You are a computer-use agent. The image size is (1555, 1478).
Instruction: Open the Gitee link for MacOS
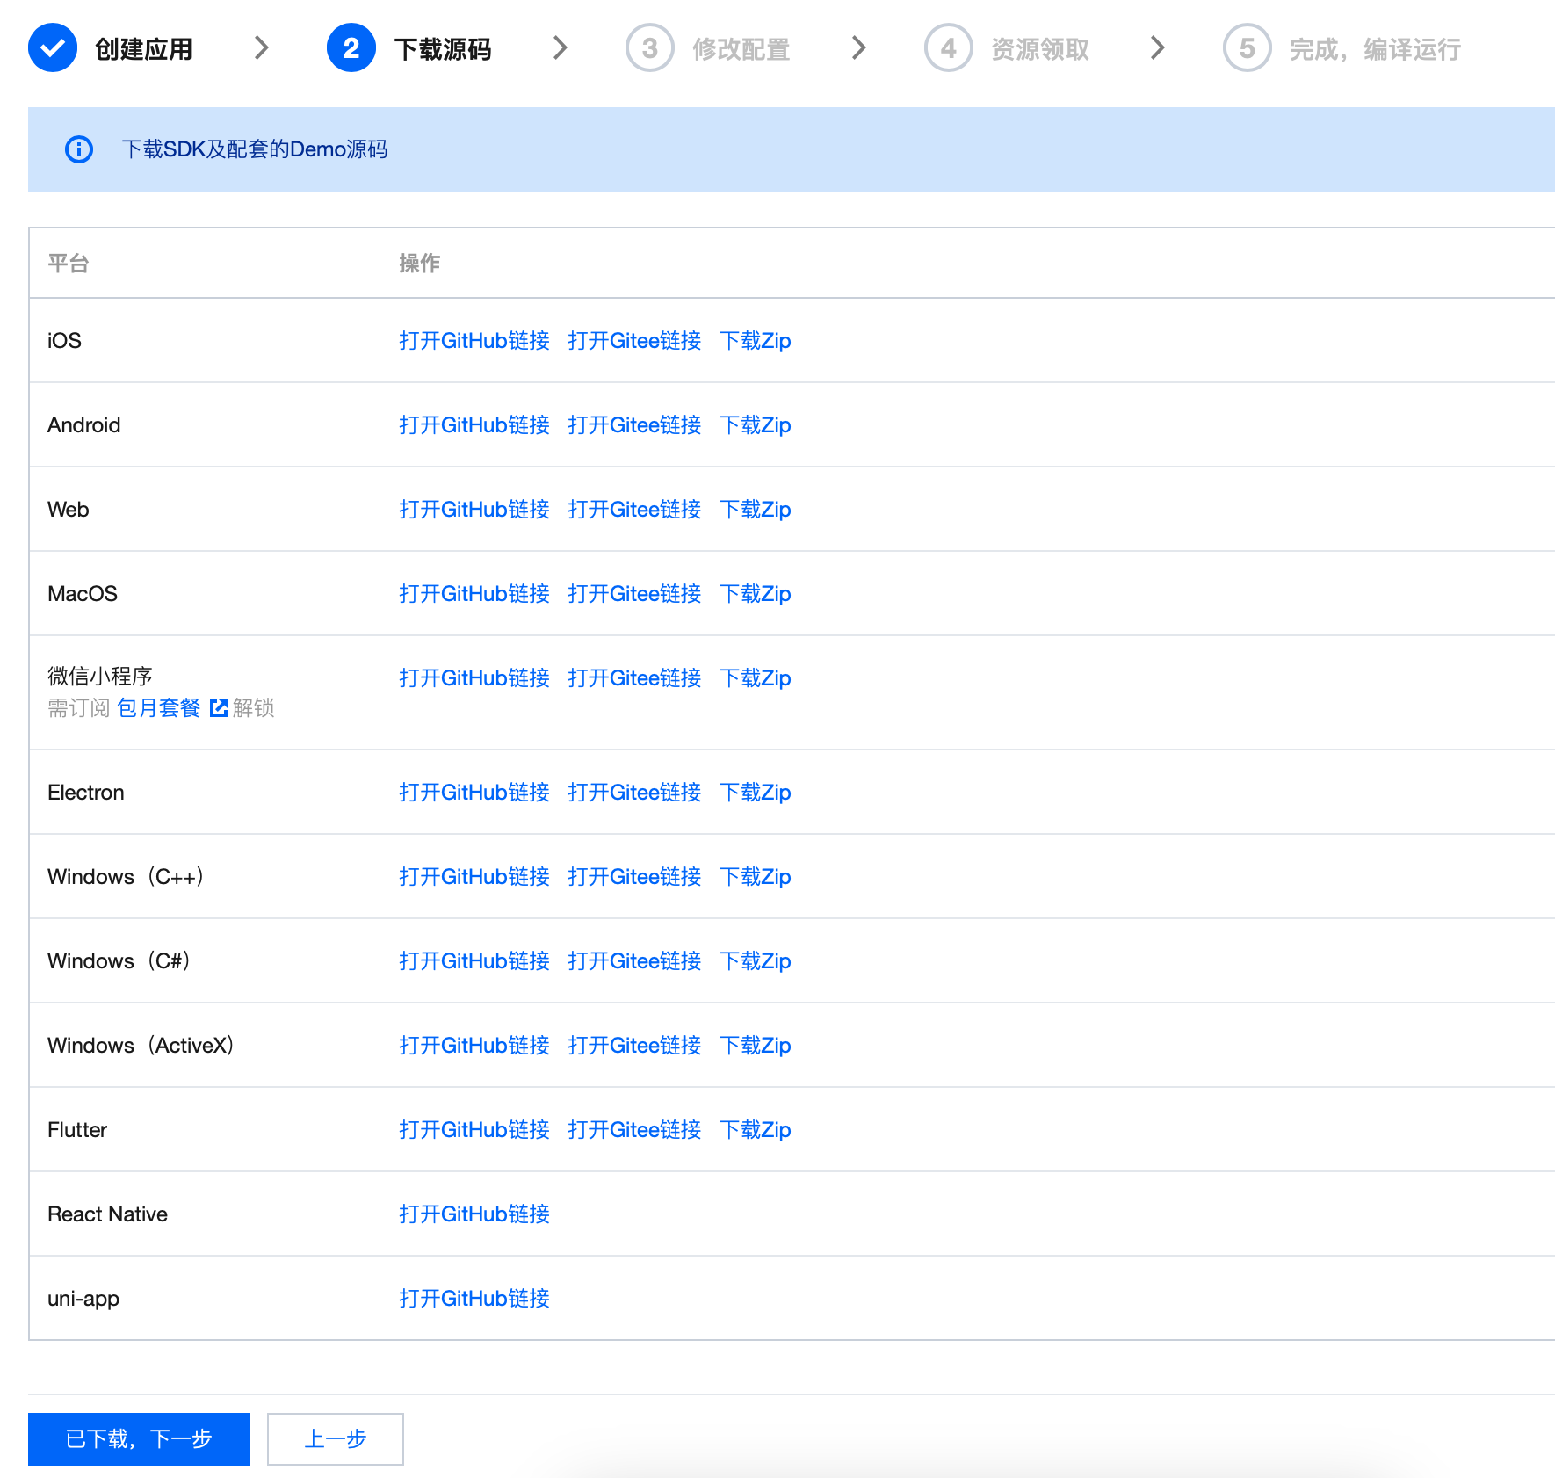tap(634, 594)
